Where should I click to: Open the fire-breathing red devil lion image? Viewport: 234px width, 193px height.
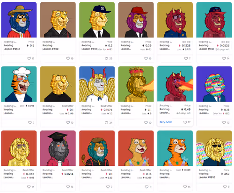[x=175, y=84]
